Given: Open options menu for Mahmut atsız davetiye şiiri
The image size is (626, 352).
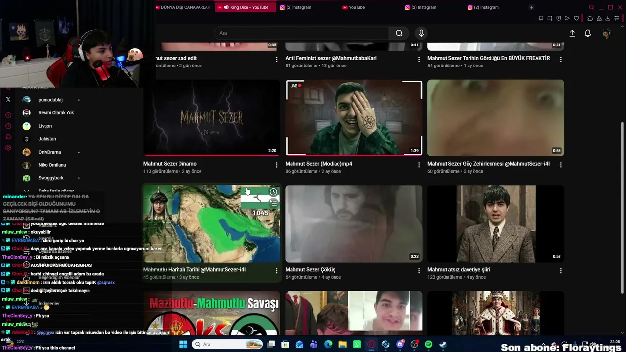Looking at the screenshot, I should (561, 270).
